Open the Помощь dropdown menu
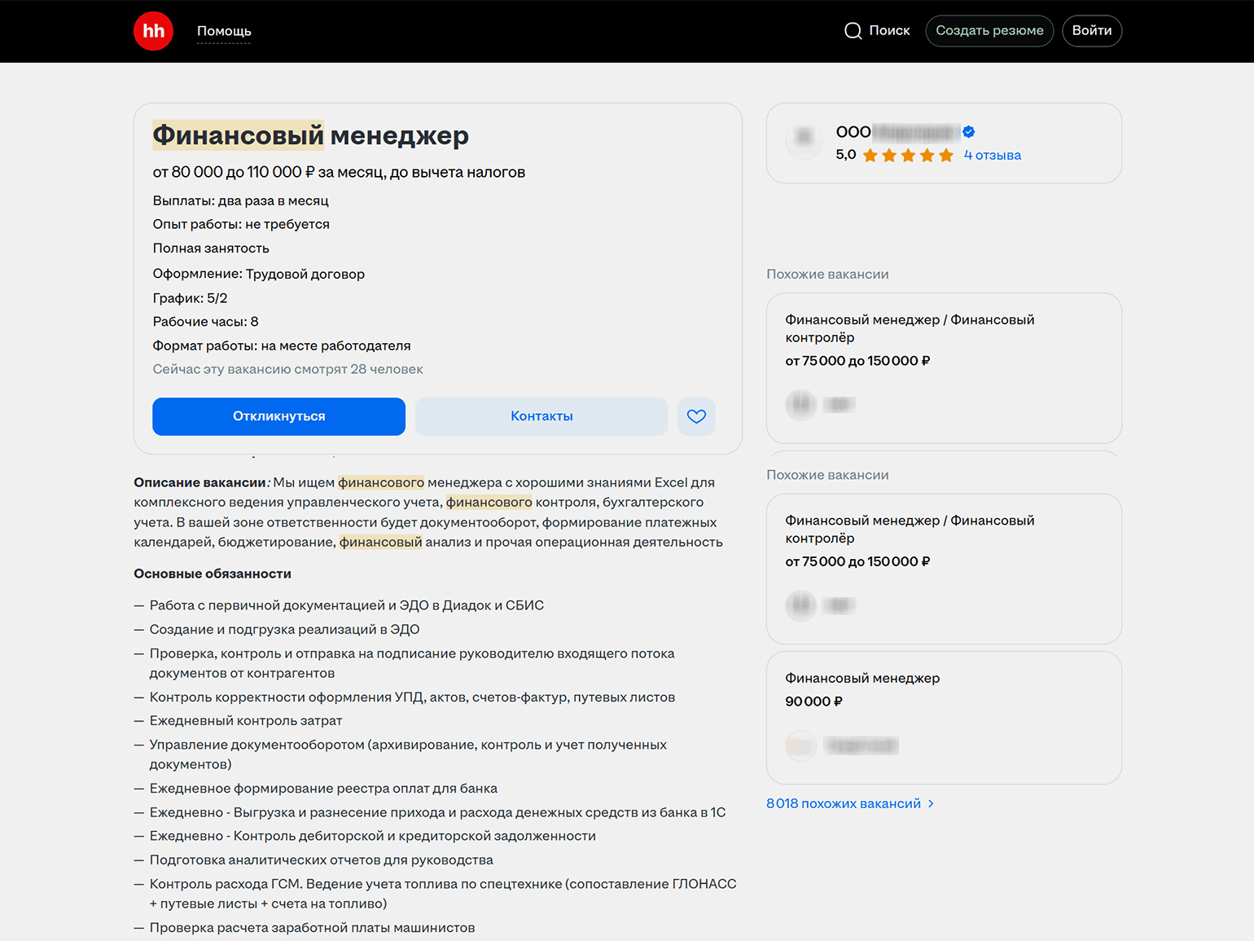The height and width of the screenshot is (941, 1254). click(x=224, y=31)
